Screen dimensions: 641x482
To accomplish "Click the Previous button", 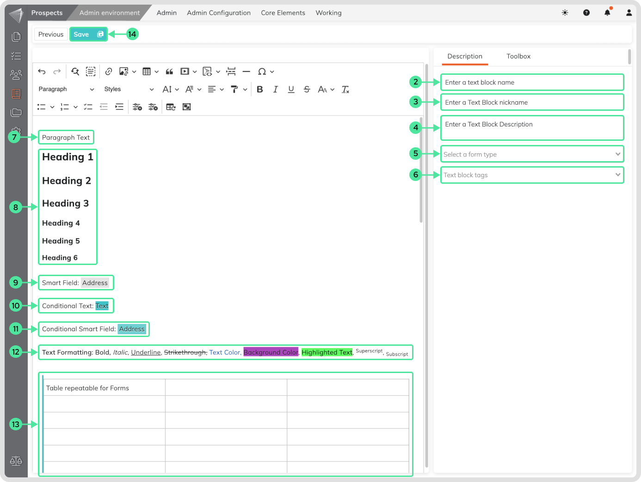I will pos(50,34).
